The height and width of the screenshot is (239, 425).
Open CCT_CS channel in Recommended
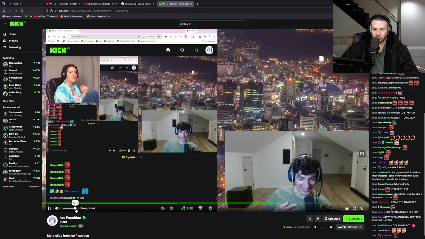(x=21, y=135)
